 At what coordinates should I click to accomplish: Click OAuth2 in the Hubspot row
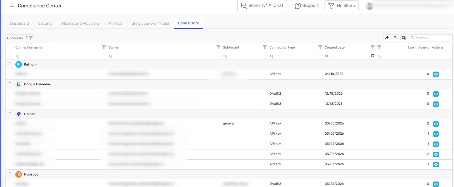(275, 184)
